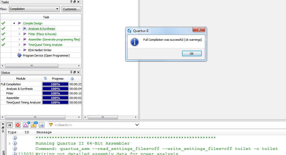Click the info icon in success dialog
The image size is (286, 155).
coord(135,42)
